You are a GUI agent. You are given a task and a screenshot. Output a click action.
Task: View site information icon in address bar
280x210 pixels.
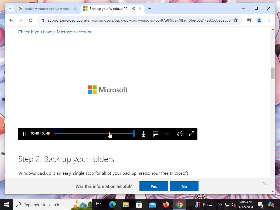(42, 20)
